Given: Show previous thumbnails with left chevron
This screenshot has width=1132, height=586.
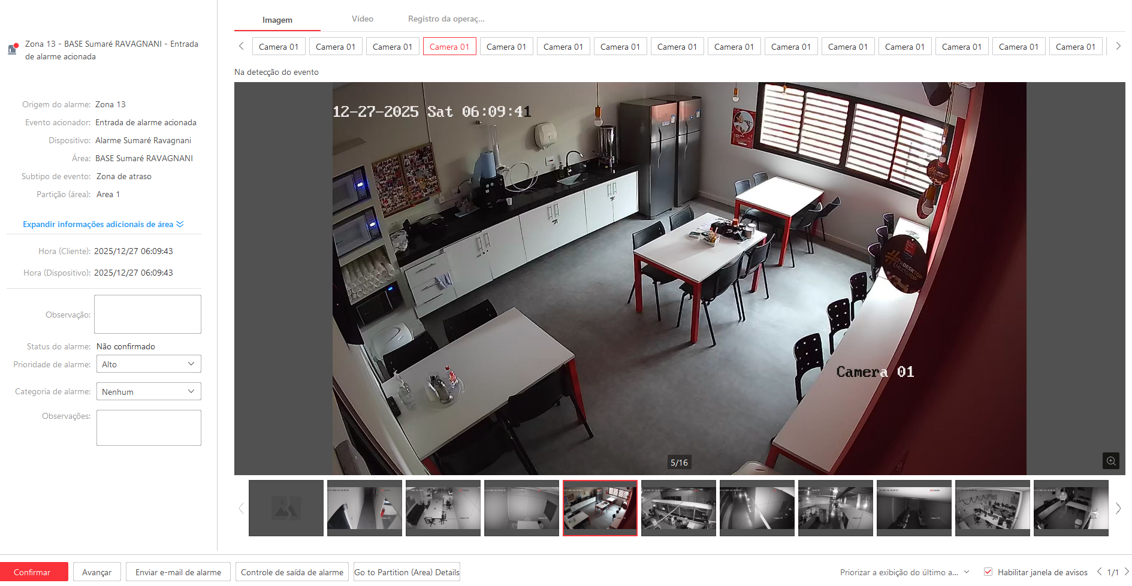Looking at the screenshot, I should (x=241, y=508).
